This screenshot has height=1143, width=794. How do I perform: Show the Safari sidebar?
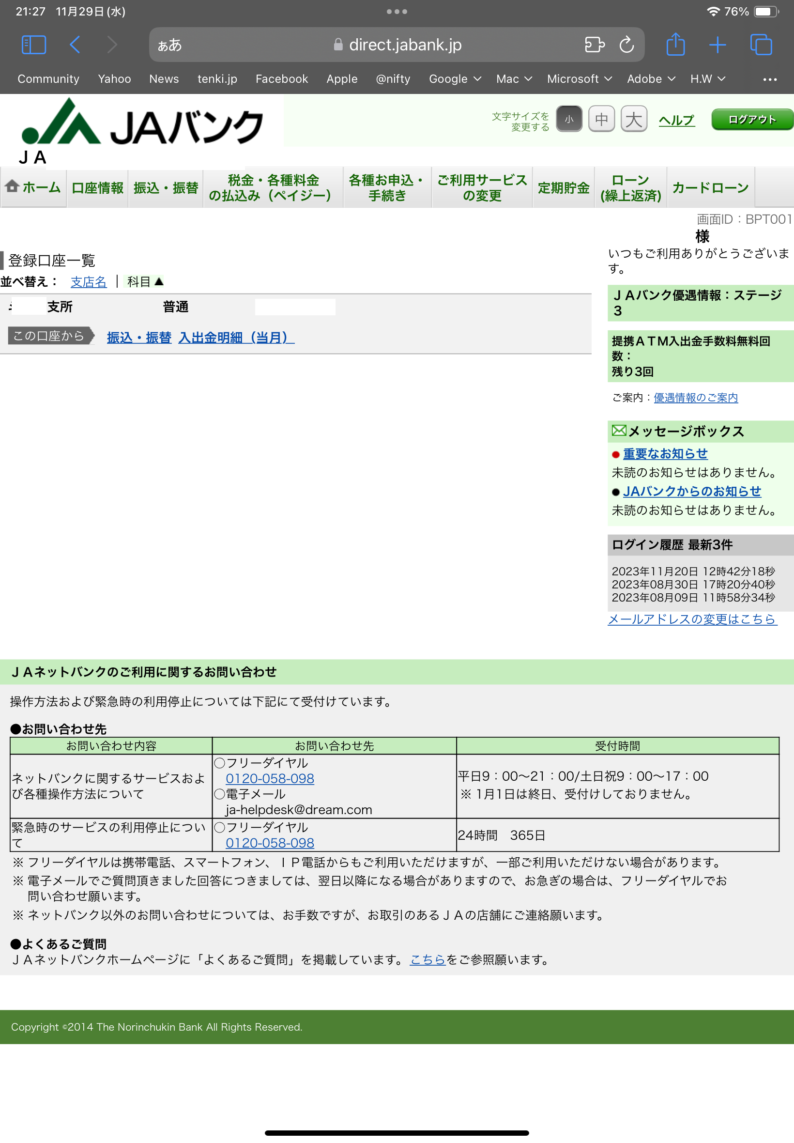click(34, 45)
